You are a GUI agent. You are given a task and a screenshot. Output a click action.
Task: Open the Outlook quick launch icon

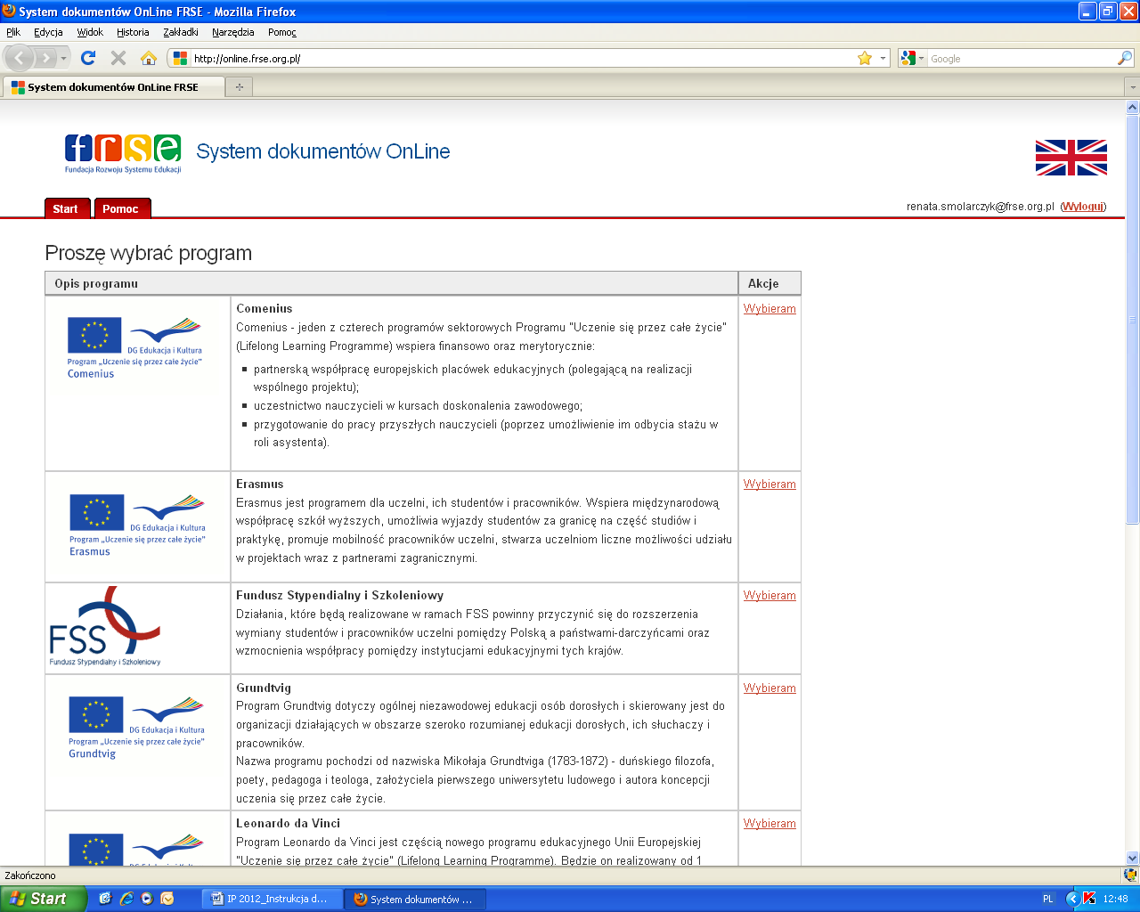(167, 899)
